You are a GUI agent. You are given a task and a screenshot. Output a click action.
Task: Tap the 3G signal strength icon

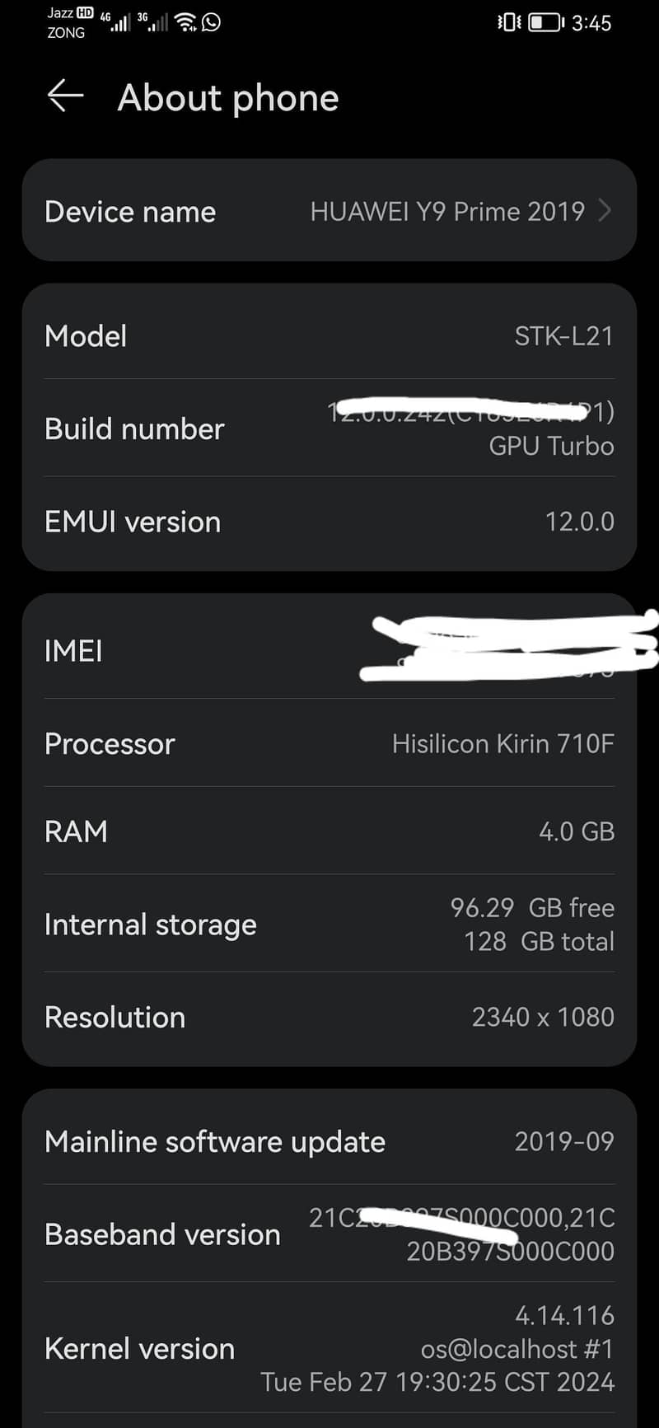pos(153,22)
